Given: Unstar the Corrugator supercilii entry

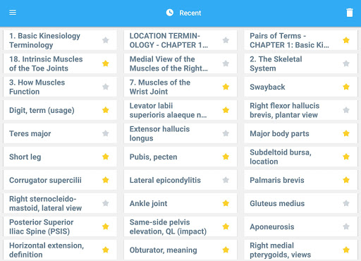Looking at the screenshot, I should click(106, 180).
